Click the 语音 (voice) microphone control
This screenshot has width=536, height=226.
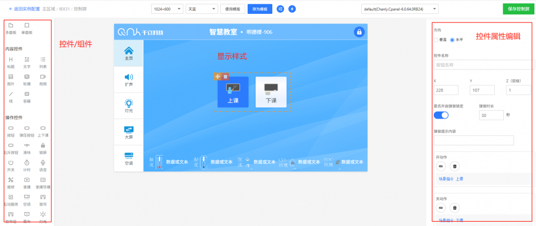click(42, 165)
